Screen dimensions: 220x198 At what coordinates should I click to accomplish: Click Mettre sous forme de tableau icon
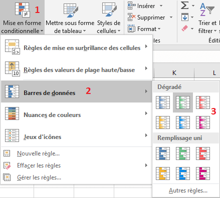(x=71, y=10)
